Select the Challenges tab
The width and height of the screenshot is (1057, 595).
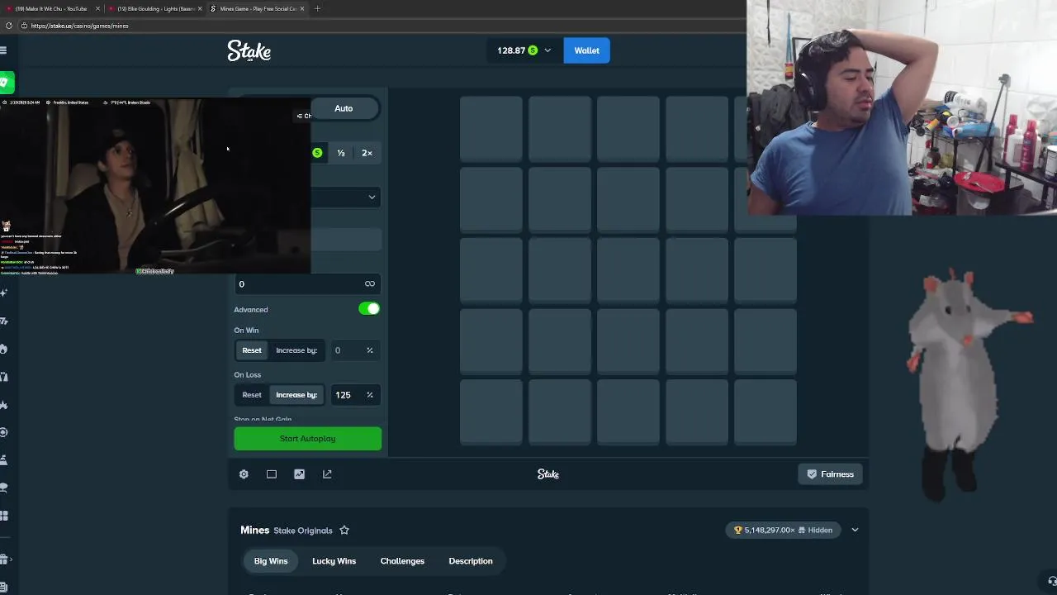[402, 561]
